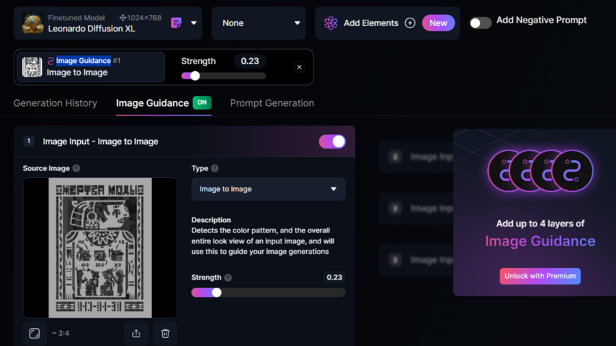This screenshot has width=616, height=346.
Task: Click the Leonardo Diffusion XL model name
Action: (92, 29)
